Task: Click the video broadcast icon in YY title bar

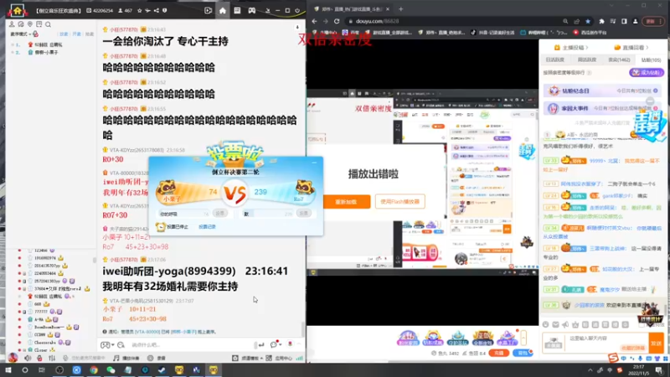Action: point(208,11)
